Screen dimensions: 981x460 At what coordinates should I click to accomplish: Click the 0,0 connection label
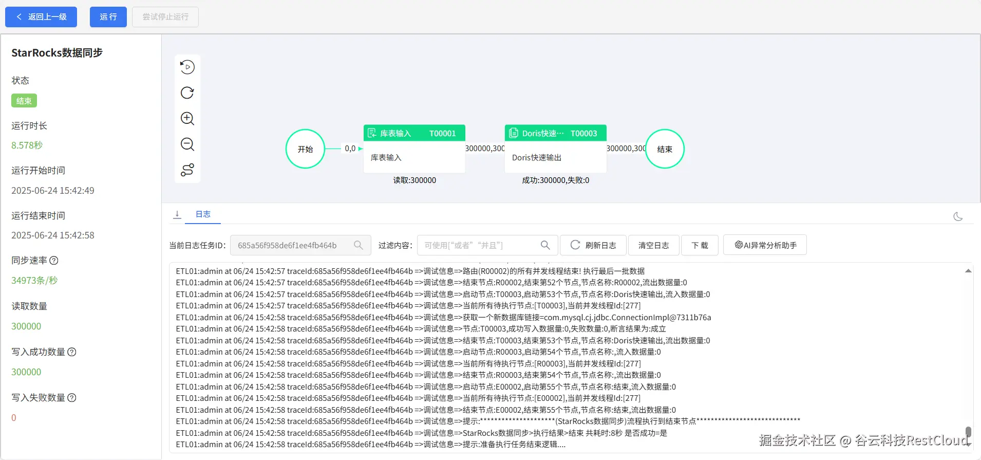tap(350, 149)
